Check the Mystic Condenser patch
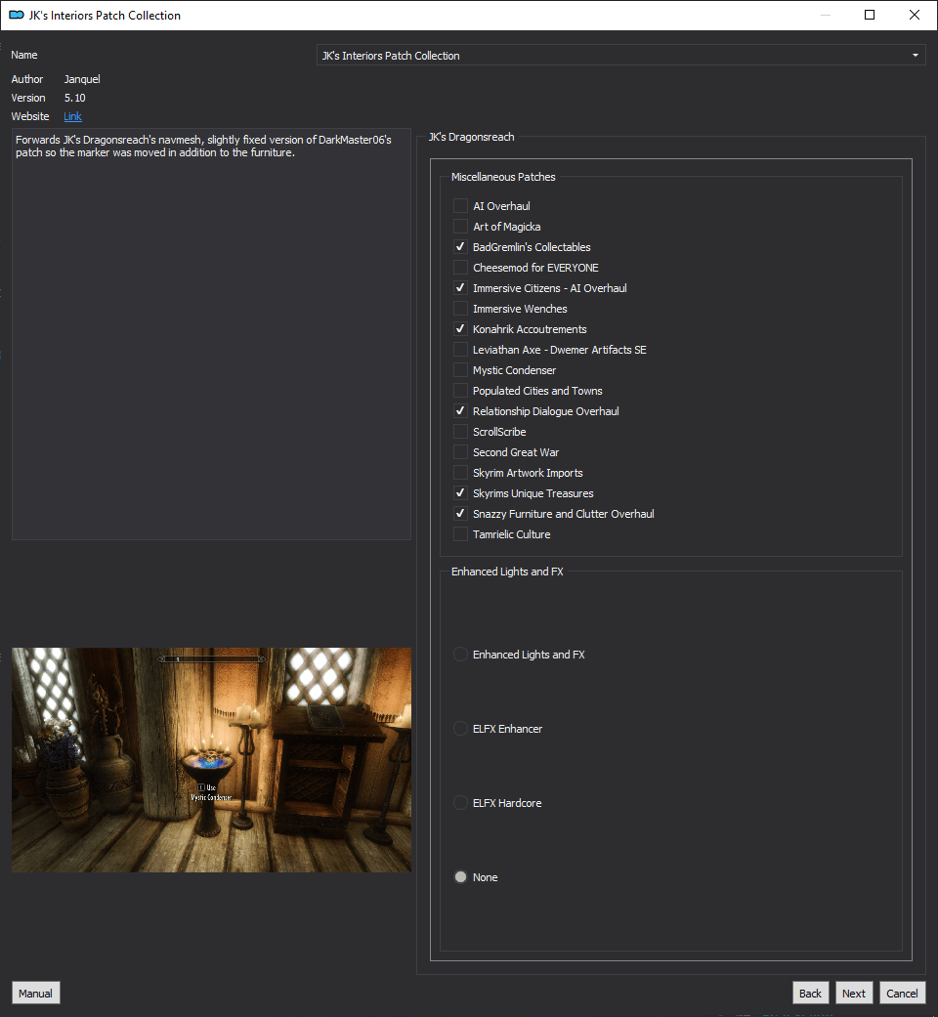The image size is (938, 1017). click(x=460, y=370)
